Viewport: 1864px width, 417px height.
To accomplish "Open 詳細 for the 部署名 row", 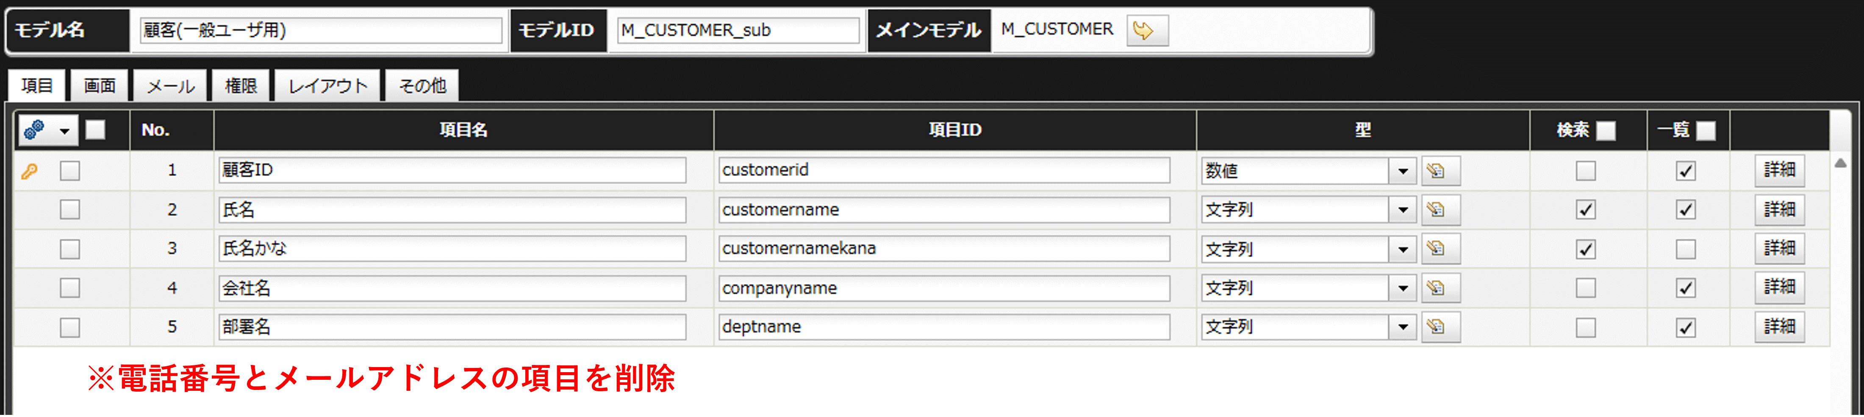I will (1778, 326).
